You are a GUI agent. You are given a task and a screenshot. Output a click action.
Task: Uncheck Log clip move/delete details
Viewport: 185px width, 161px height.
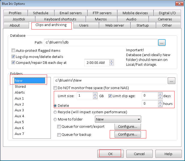pyautogui.click(x=13, y=57)
